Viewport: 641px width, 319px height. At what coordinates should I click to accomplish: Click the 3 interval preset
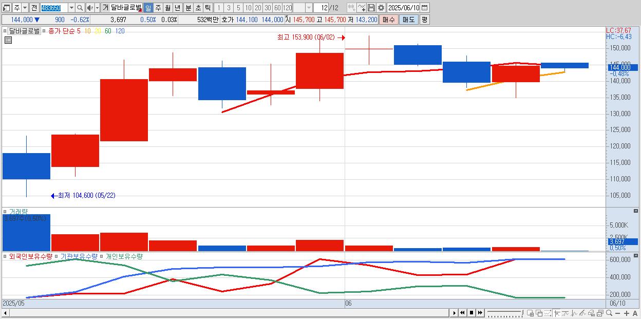(229, 8)
